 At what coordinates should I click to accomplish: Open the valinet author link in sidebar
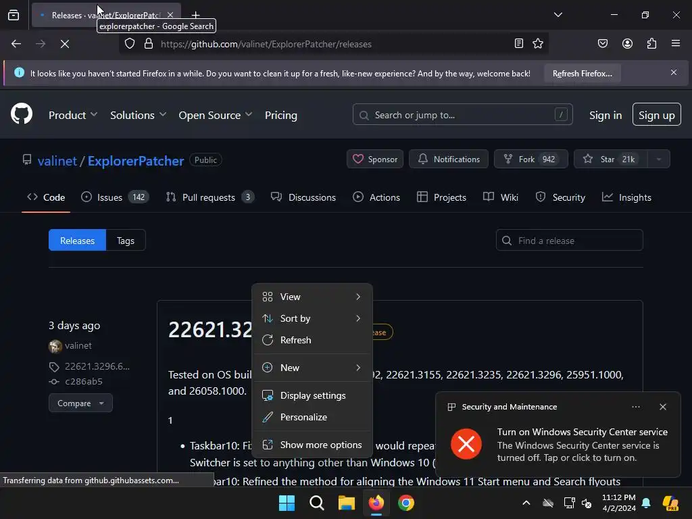pos(78,345)
